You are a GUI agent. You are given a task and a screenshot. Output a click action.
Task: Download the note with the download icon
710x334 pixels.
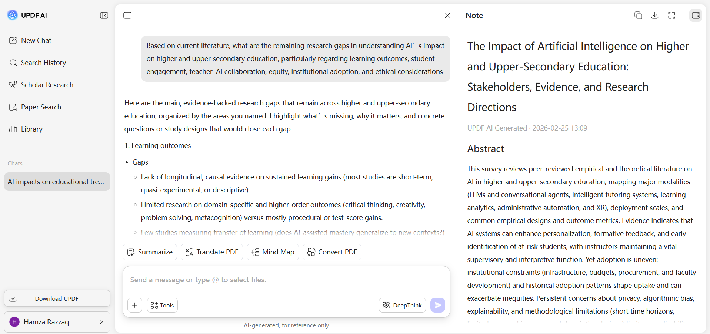pos(655,15)
